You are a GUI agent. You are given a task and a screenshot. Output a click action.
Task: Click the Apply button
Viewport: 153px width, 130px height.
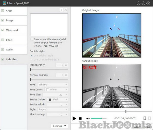point(137,127)
